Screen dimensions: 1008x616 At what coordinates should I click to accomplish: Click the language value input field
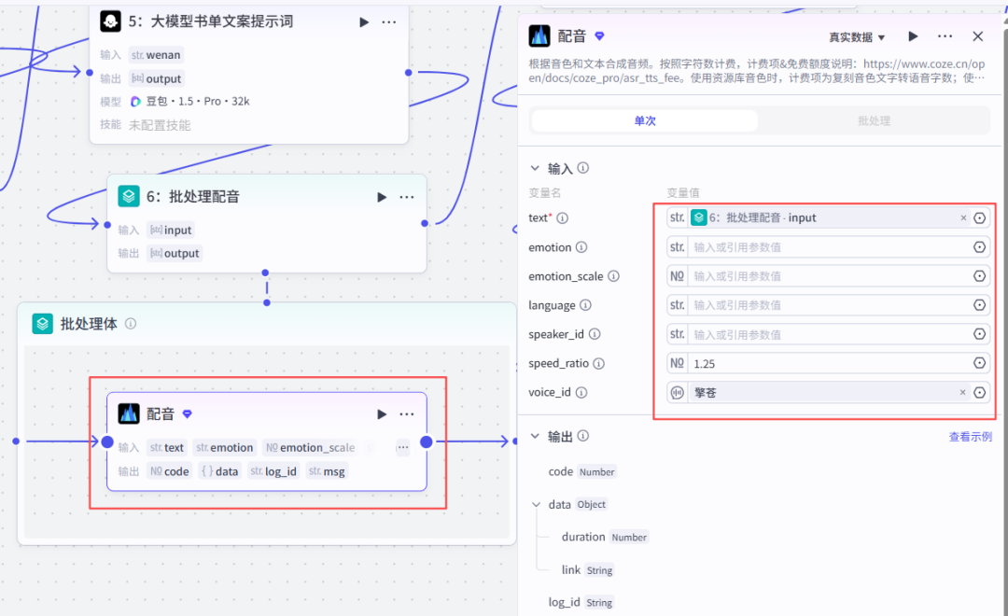point(828,305)
